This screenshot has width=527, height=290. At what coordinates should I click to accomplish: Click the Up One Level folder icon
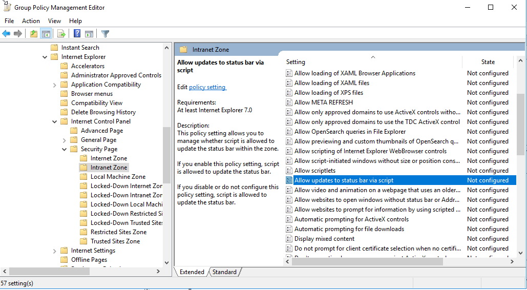pyautogui.click(x=34, y=34)
